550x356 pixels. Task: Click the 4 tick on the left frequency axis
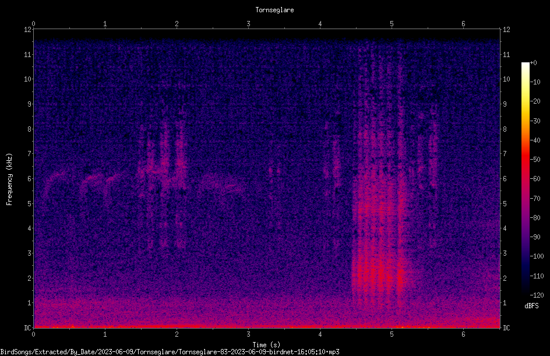pos(30,228)
